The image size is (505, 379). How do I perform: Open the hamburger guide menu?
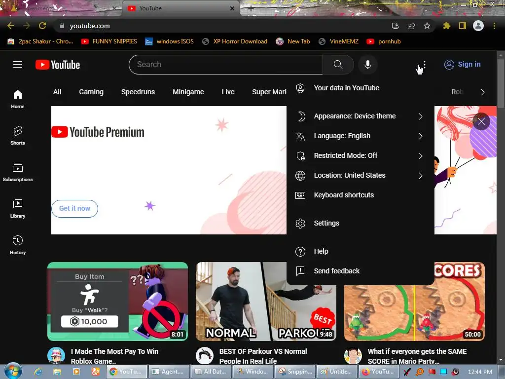click(18, 65)
